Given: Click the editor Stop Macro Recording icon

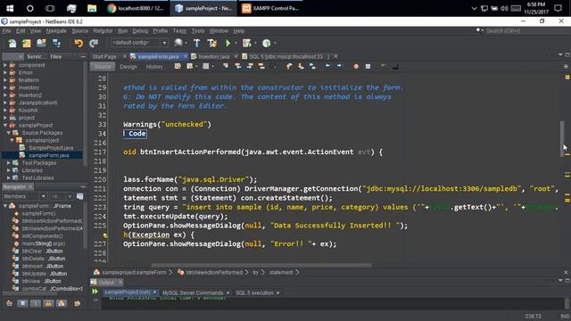Looking at the screenshot, I should coord(368,67).
